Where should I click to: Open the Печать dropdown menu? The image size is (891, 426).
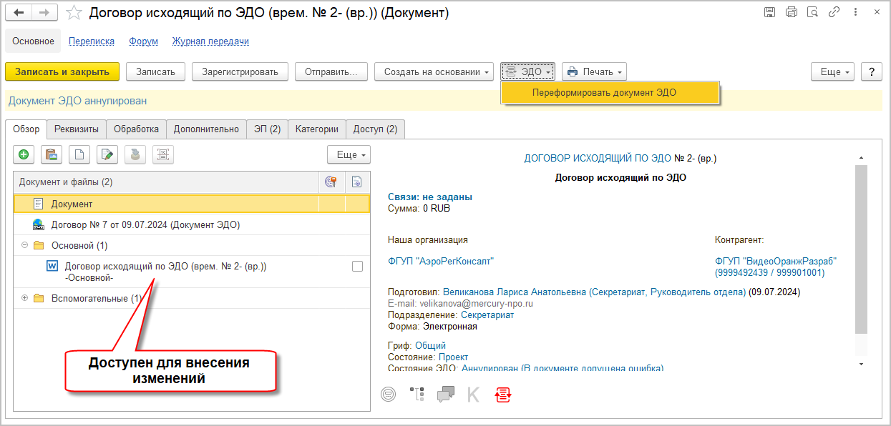pyautogui.click(x=594, y=71)
